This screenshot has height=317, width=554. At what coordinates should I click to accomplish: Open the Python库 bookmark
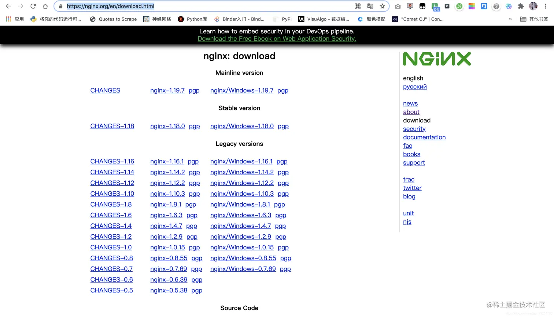(192, 19)
